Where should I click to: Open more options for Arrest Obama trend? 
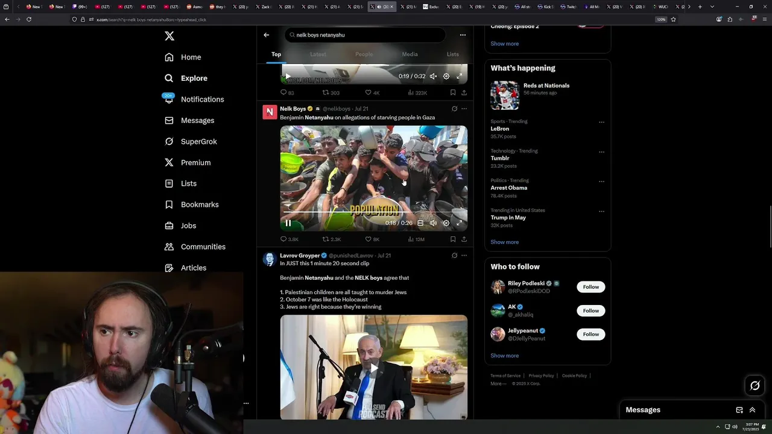point(601,181)
